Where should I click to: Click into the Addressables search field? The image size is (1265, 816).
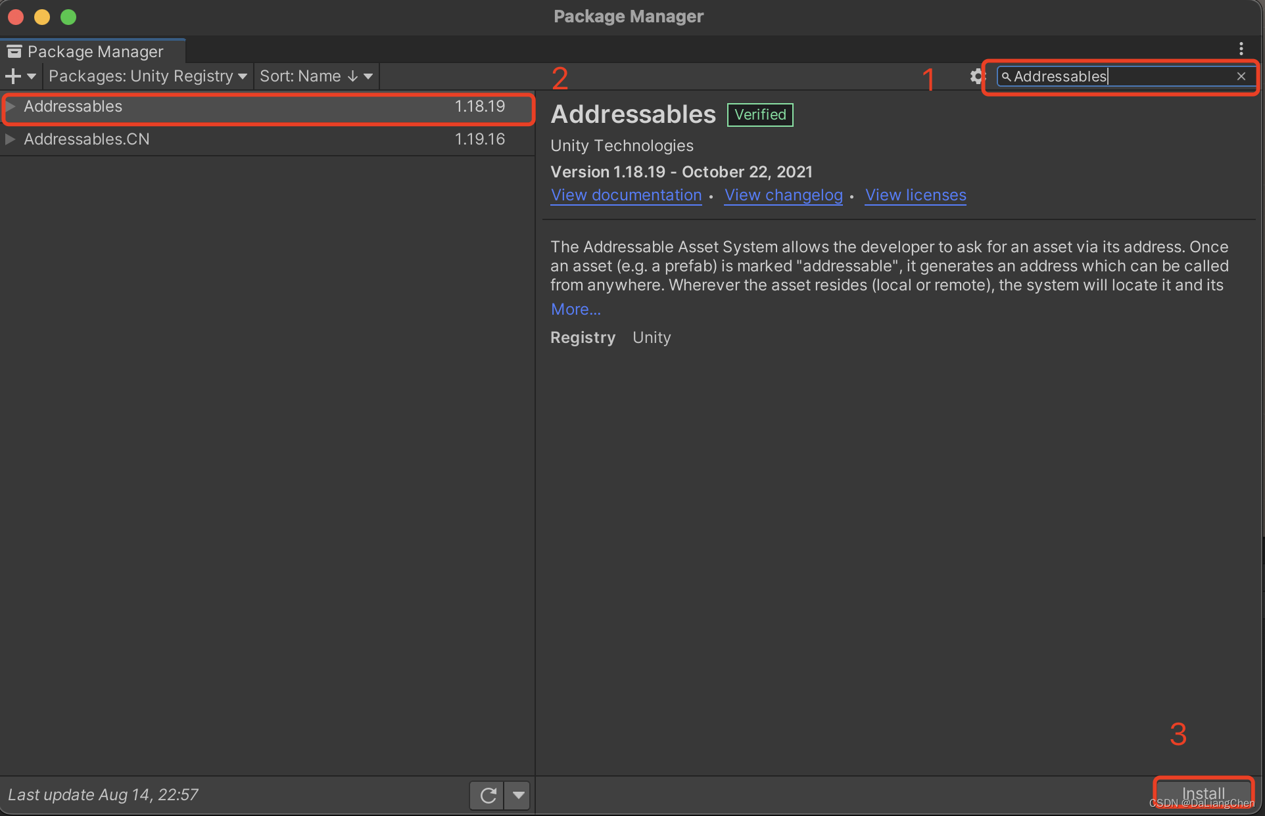(1118, 76)
